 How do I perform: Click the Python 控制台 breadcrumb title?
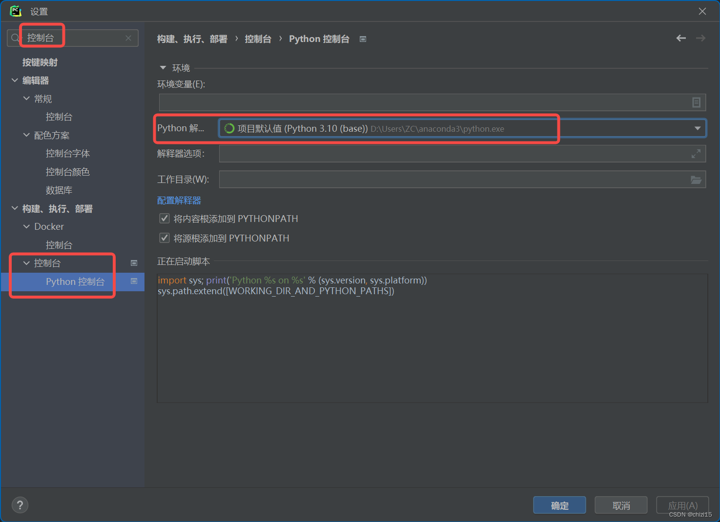click(319, 39)
